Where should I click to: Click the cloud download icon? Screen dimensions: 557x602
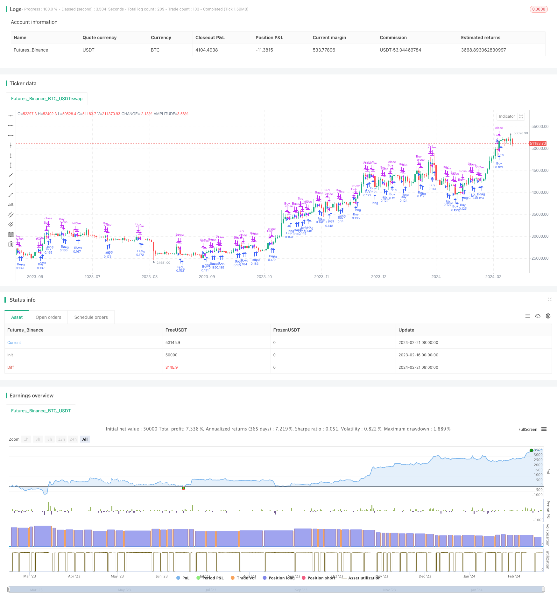click(538, 316)
